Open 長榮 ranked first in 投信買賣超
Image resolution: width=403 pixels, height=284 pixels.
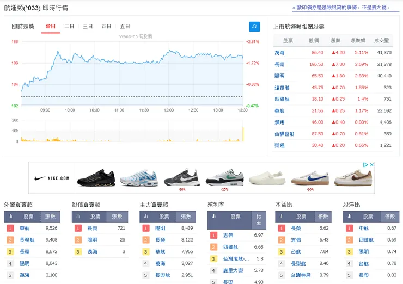point(93,228)
